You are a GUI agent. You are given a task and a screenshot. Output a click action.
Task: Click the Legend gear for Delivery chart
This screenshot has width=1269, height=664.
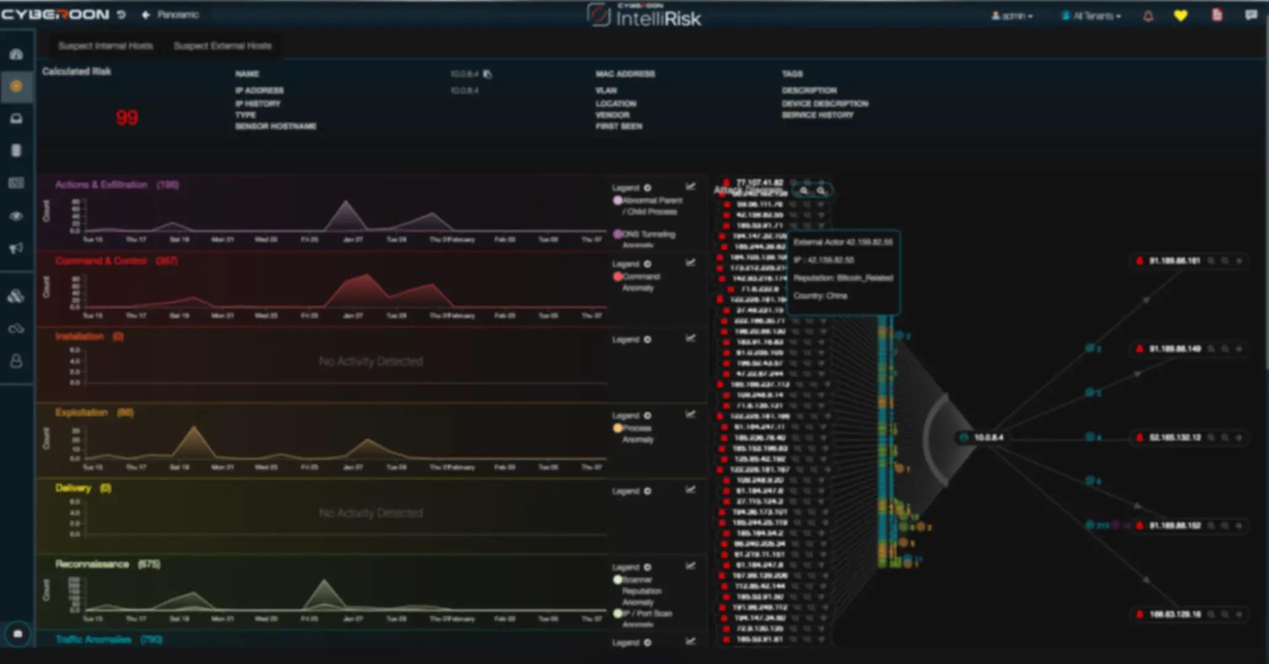(647, 491)
